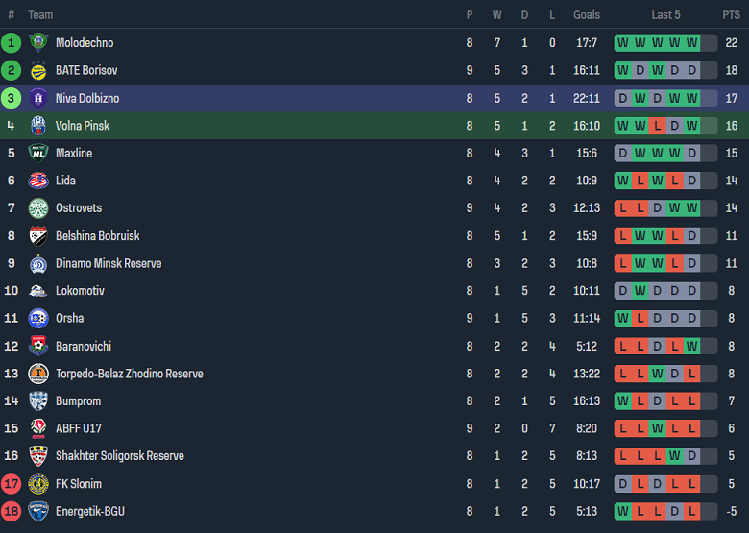Open the Lida team name link
Image resolution: width=749 pixels, height=533 pixels.
(x=65, y=181)
